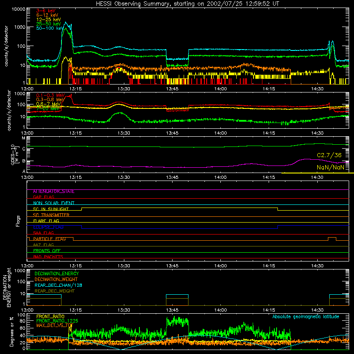Click the 'C2.7/36' flare class annotation

point(329,155)
